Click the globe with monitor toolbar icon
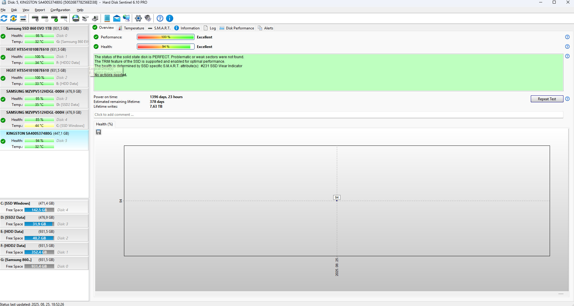The height and width of the screenshot is (306, 574). pos(126,18)
